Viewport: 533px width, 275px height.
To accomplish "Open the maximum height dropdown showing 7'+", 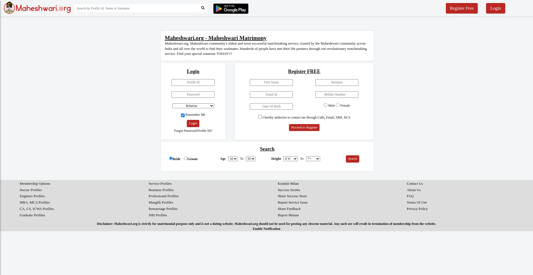I will tap(313, 159).
